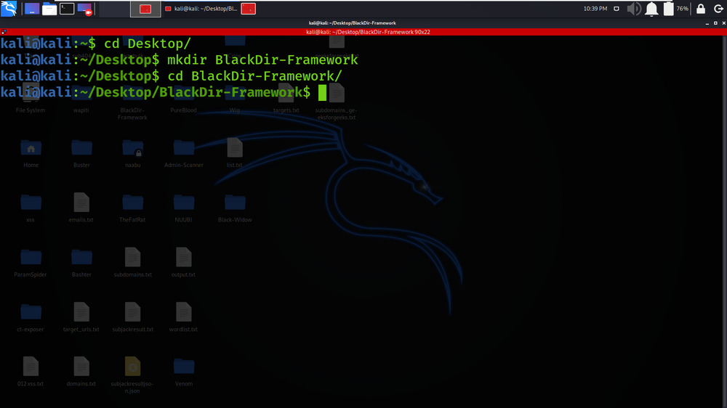Click the small display icon beside the clock
The width and height of the screenshot is (727, 408).
coord(616,9)
